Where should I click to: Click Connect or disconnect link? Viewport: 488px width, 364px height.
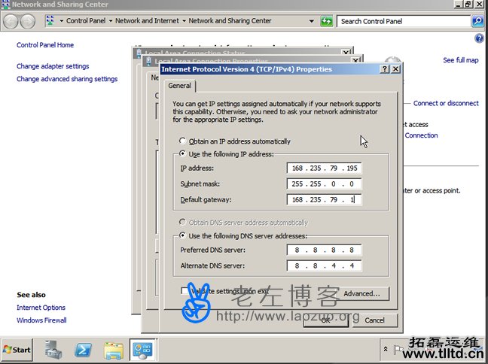(446, 103)
